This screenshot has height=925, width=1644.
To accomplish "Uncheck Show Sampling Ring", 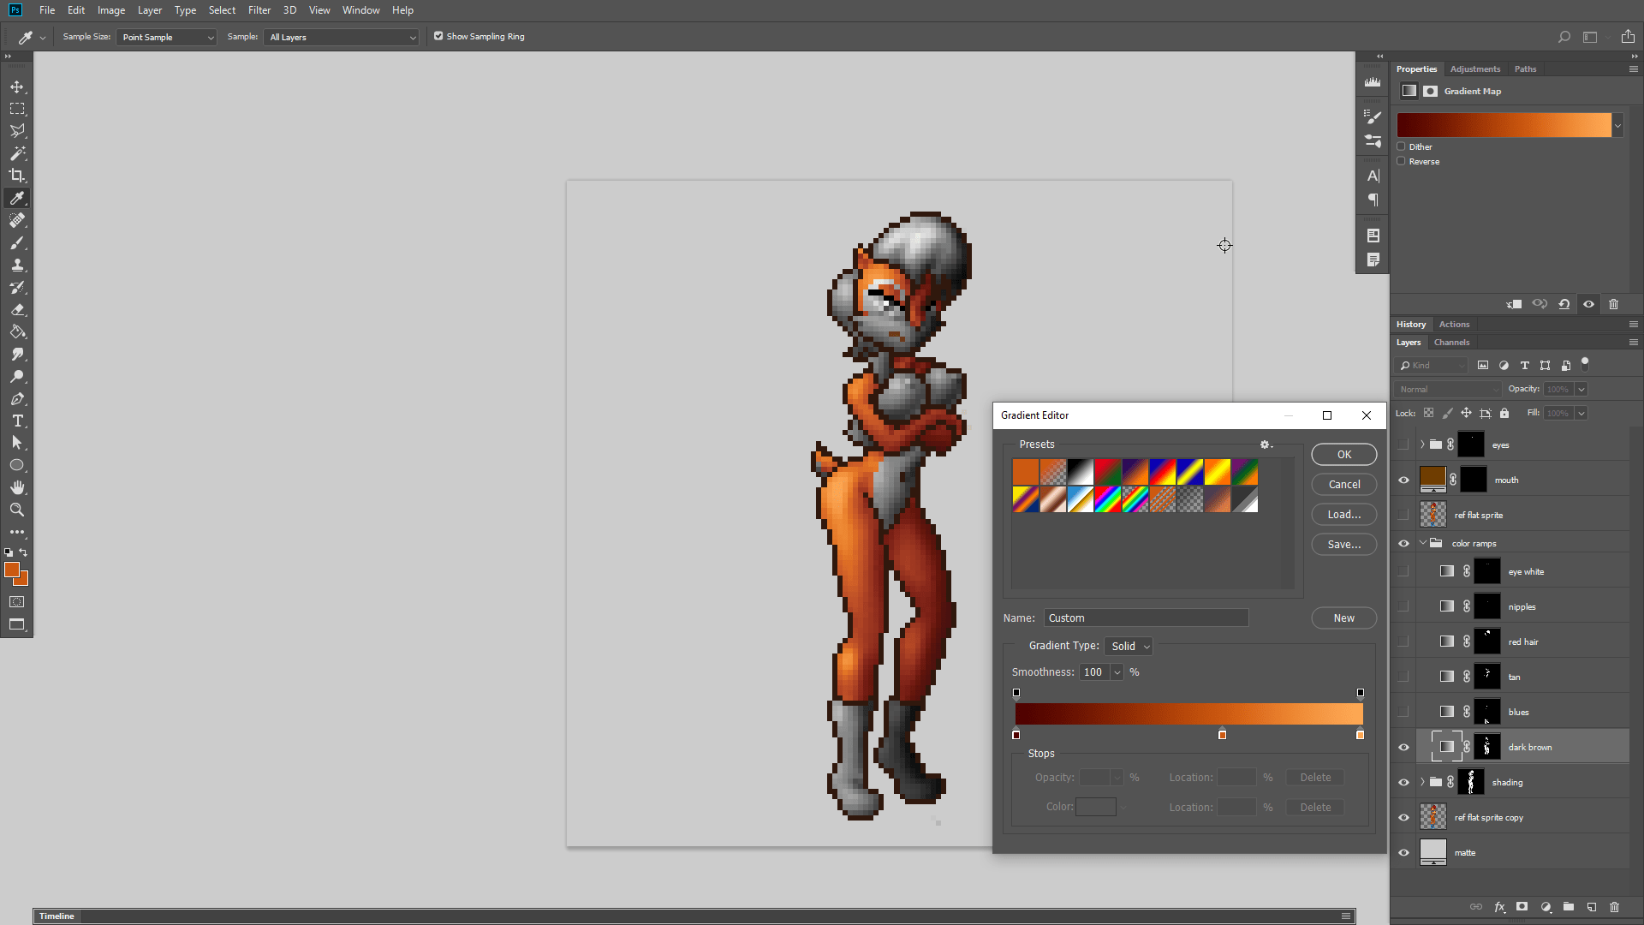I will click(x=438, y=36).
